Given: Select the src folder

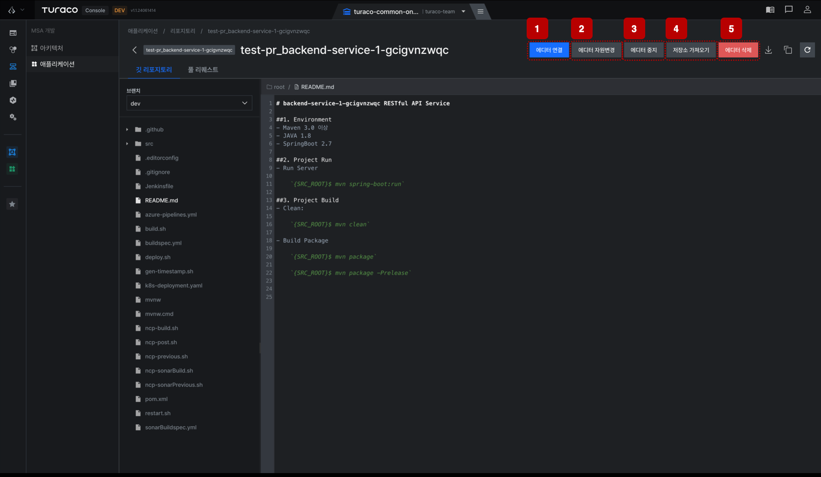Looking at the screenshot, I should tap(149, 144).
